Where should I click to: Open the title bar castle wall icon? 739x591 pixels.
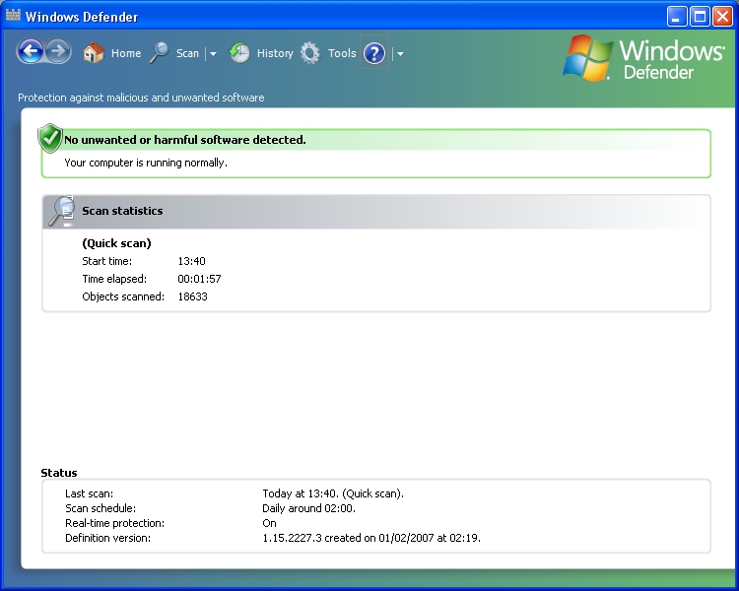tap(13, 16)
